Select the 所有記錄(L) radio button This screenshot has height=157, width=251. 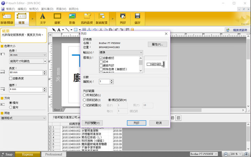[84, 95]
